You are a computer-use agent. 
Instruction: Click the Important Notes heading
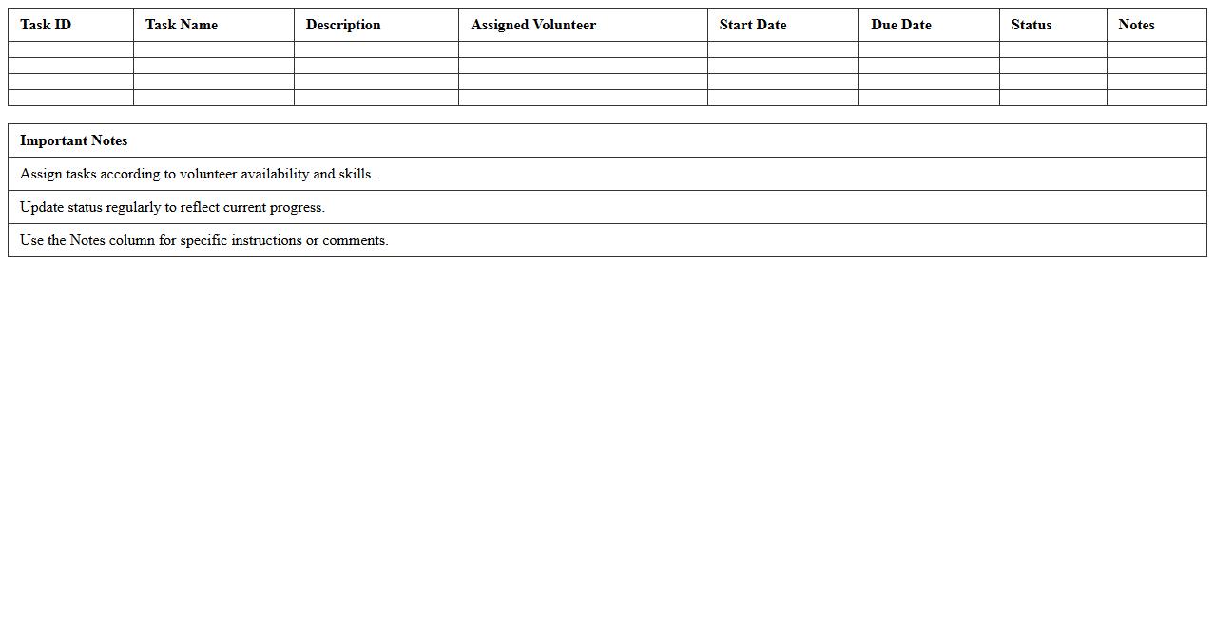pos(74,140)
